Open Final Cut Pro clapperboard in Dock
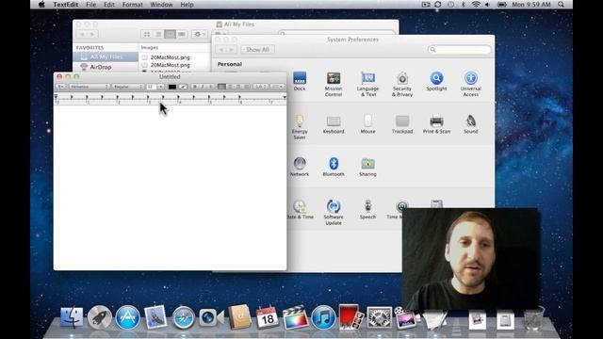603x339 pixels. (x=295, y=318)
